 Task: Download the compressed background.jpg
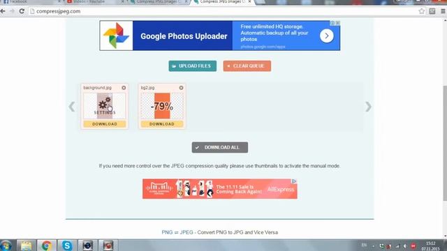pyautogui.click(x=105, y=124)
